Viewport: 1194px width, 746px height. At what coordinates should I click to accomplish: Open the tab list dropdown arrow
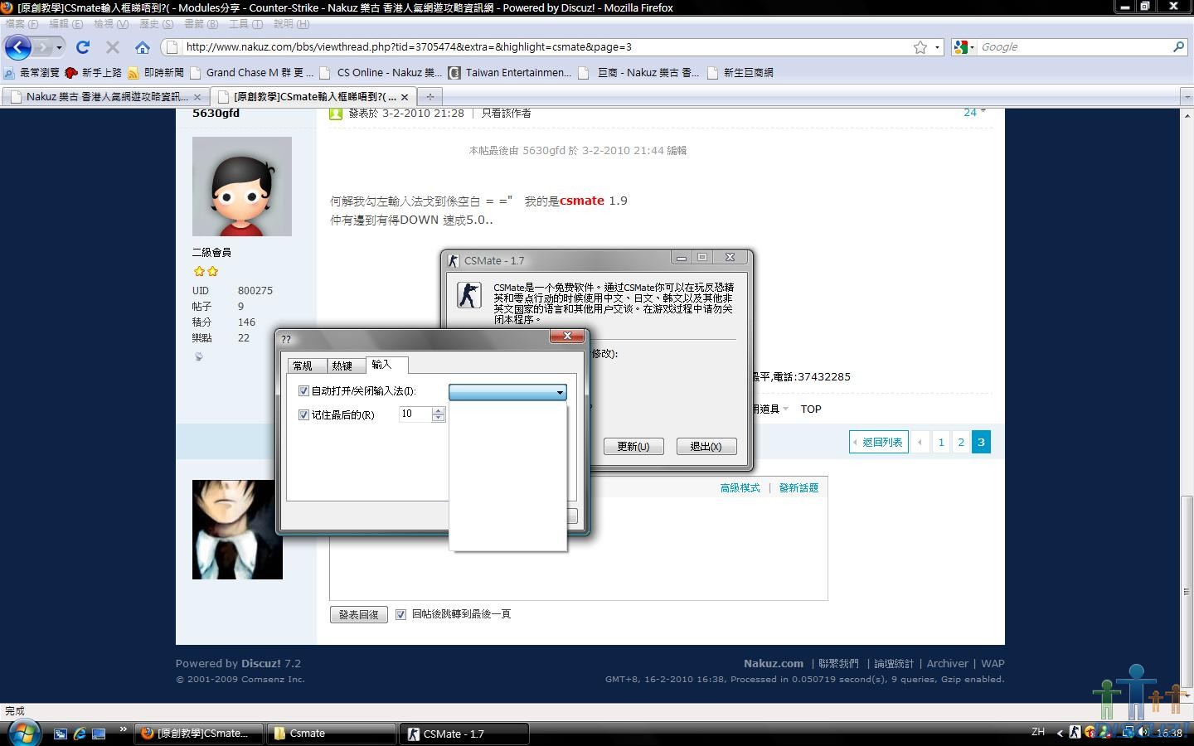(x=1187, y=97)
